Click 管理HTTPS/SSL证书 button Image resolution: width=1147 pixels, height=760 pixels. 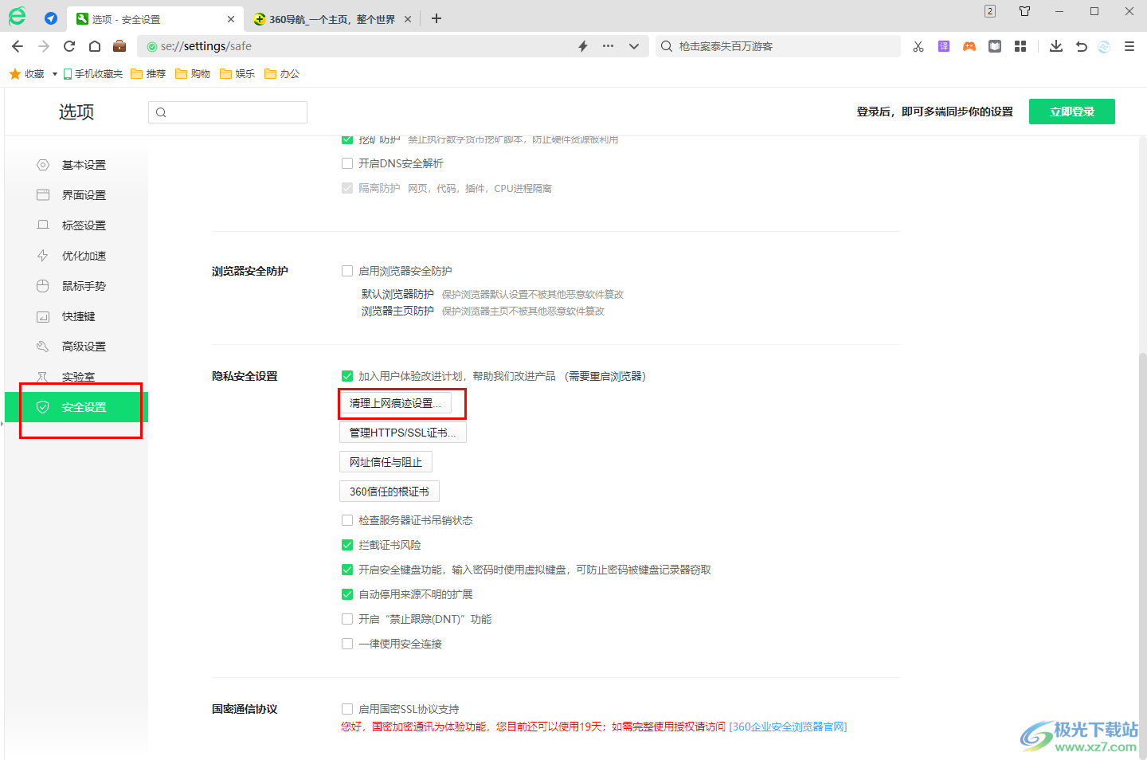(x=403, y=433)
